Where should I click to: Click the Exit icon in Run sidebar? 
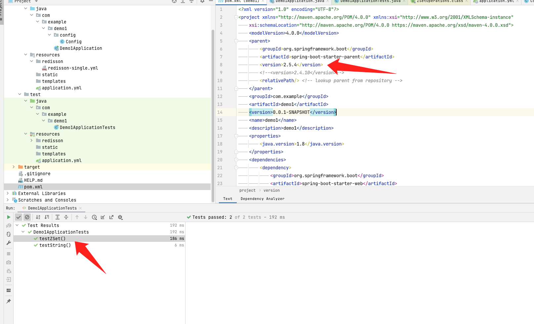[x=9, y=279]
